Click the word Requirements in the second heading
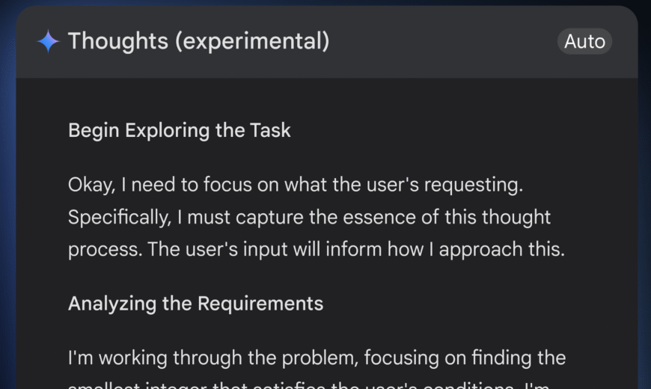This screenshot has height=389, width=651. (260, 304)
